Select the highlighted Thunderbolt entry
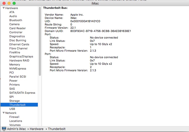This screenshot has height=132, width=189. click(x=19, y=105)
